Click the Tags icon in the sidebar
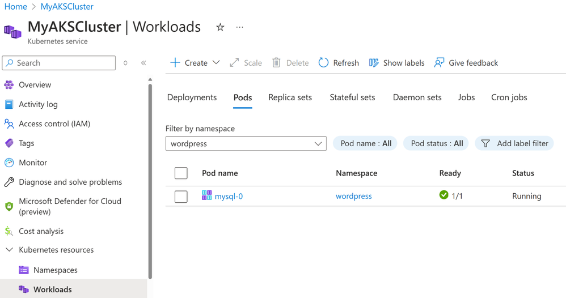566x298 pixels. [9, 143]
